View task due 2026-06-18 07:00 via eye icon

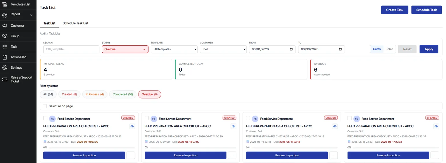click(234, 126)
